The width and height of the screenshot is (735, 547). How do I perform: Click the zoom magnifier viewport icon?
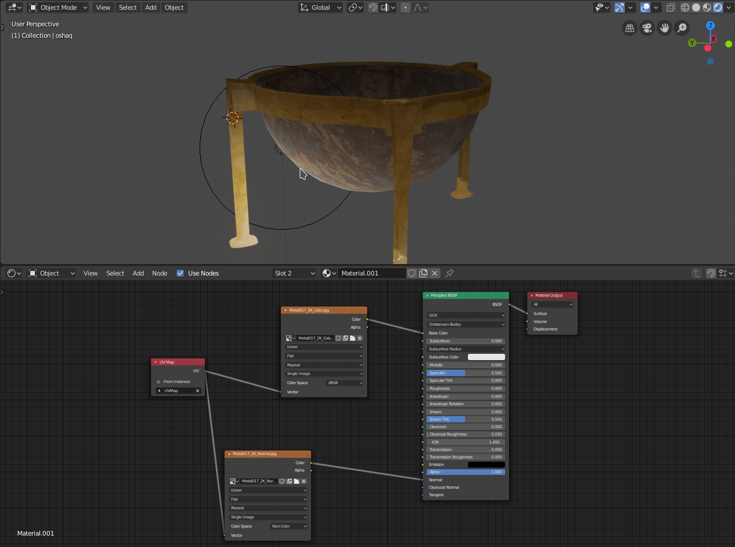pyautogui.click(x=682, y=28)
